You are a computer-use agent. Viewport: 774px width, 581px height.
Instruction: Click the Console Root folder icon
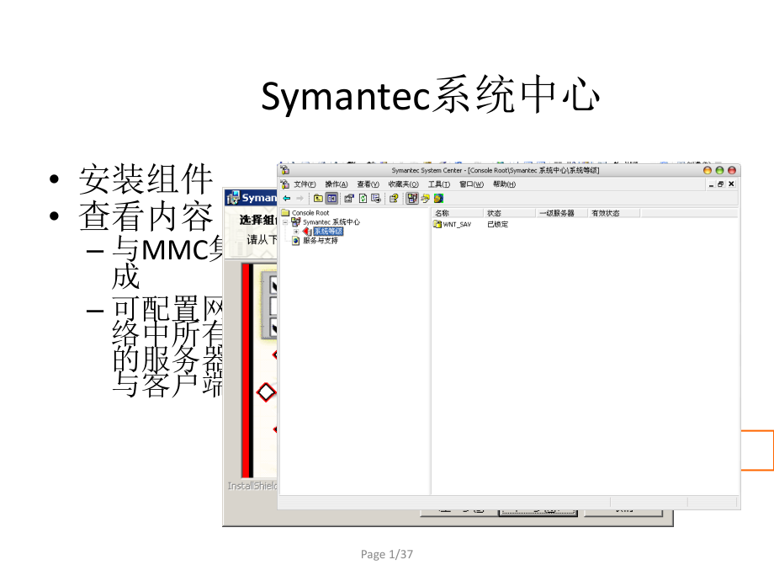285,213
